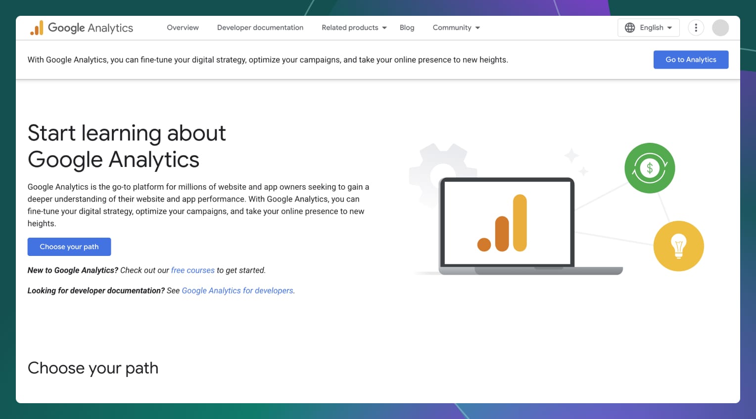Click the Google Analytics logo icon
Viewport: 756px width, 419px height.
click(37, 28)
